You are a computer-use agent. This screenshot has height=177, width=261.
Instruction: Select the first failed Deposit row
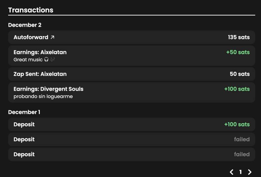[131, 140]
